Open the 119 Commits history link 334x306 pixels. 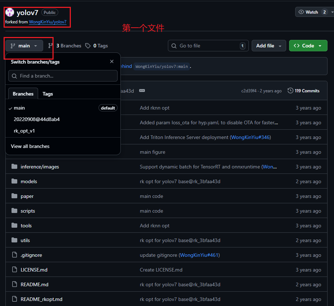click(x=303, y=91)
